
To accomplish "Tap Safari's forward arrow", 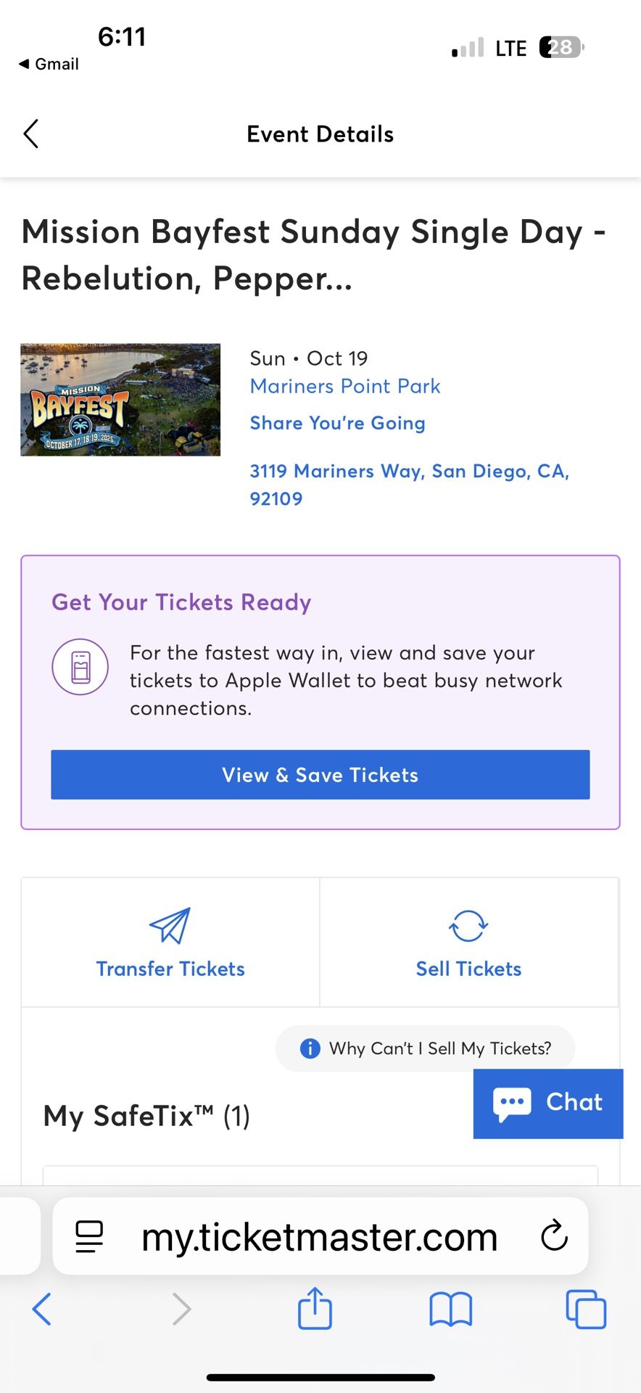I will click(181, 1309).
